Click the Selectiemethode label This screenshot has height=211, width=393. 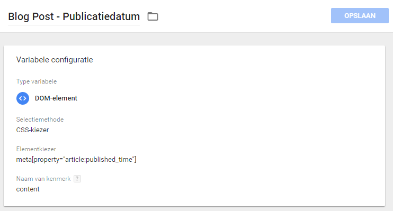point(40,120)
